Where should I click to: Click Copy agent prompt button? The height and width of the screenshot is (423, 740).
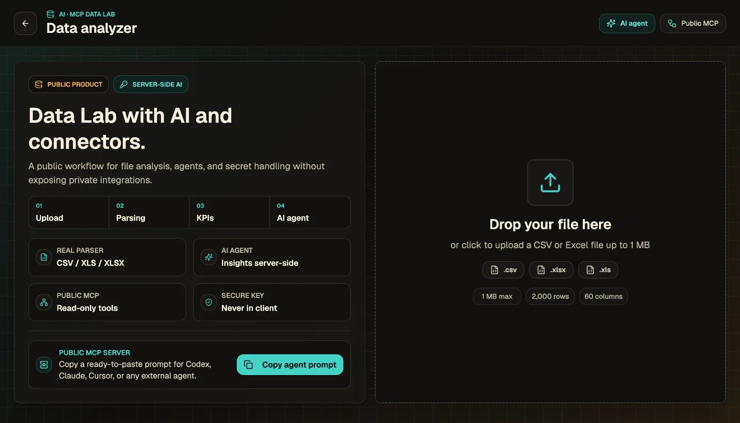click(x=290, y=365)
